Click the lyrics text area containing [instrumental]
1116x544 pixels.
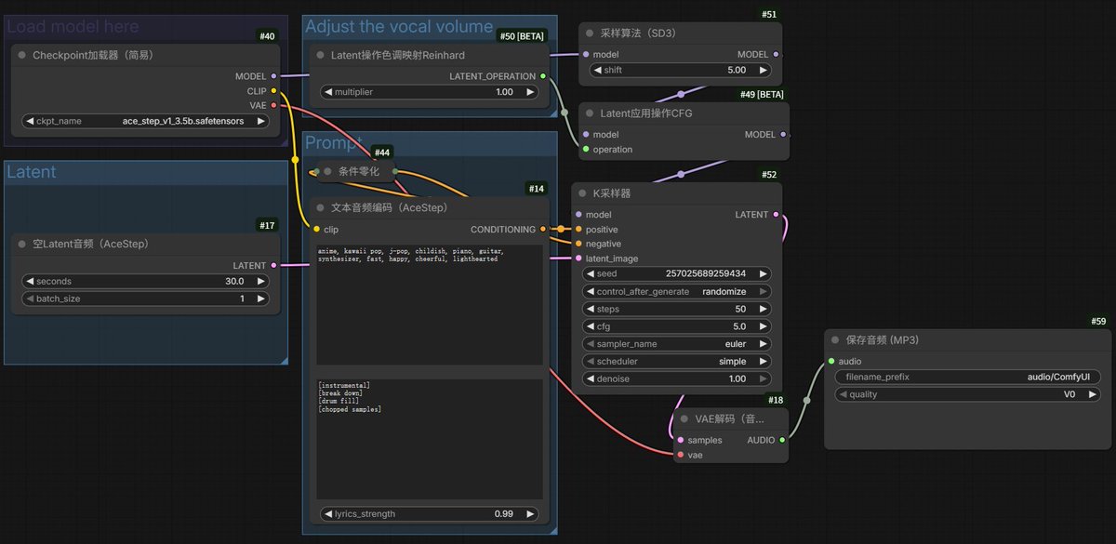429,439
